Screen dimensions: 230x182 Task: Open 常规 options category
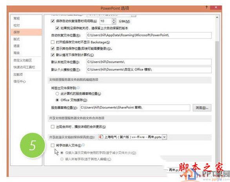point(16,18)
